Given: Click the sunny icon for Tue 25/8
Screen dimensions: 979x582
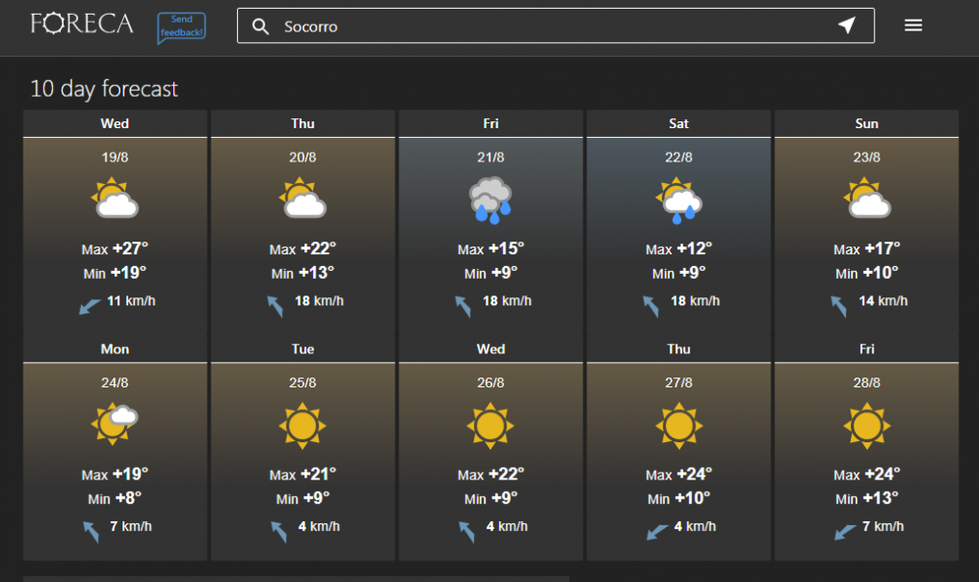Looking at the screenshot, I should (303, 425).
